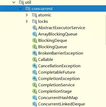Click the BrokenBarrierException exception icon

[34, 53]
